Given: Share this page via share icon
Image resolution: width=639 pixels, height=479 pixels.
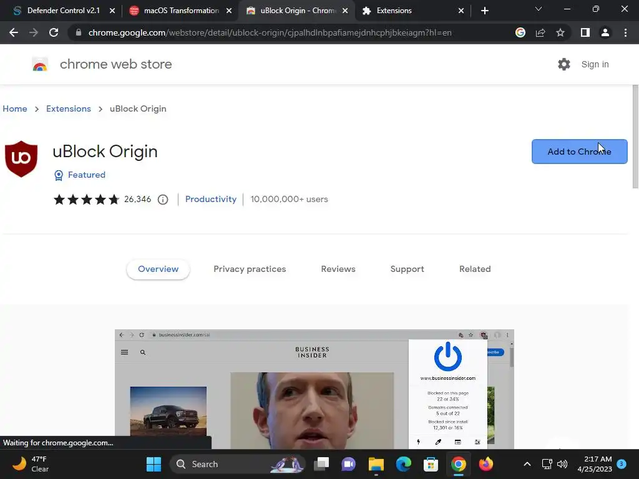Looking at the screenshot, I should (540, 32).
